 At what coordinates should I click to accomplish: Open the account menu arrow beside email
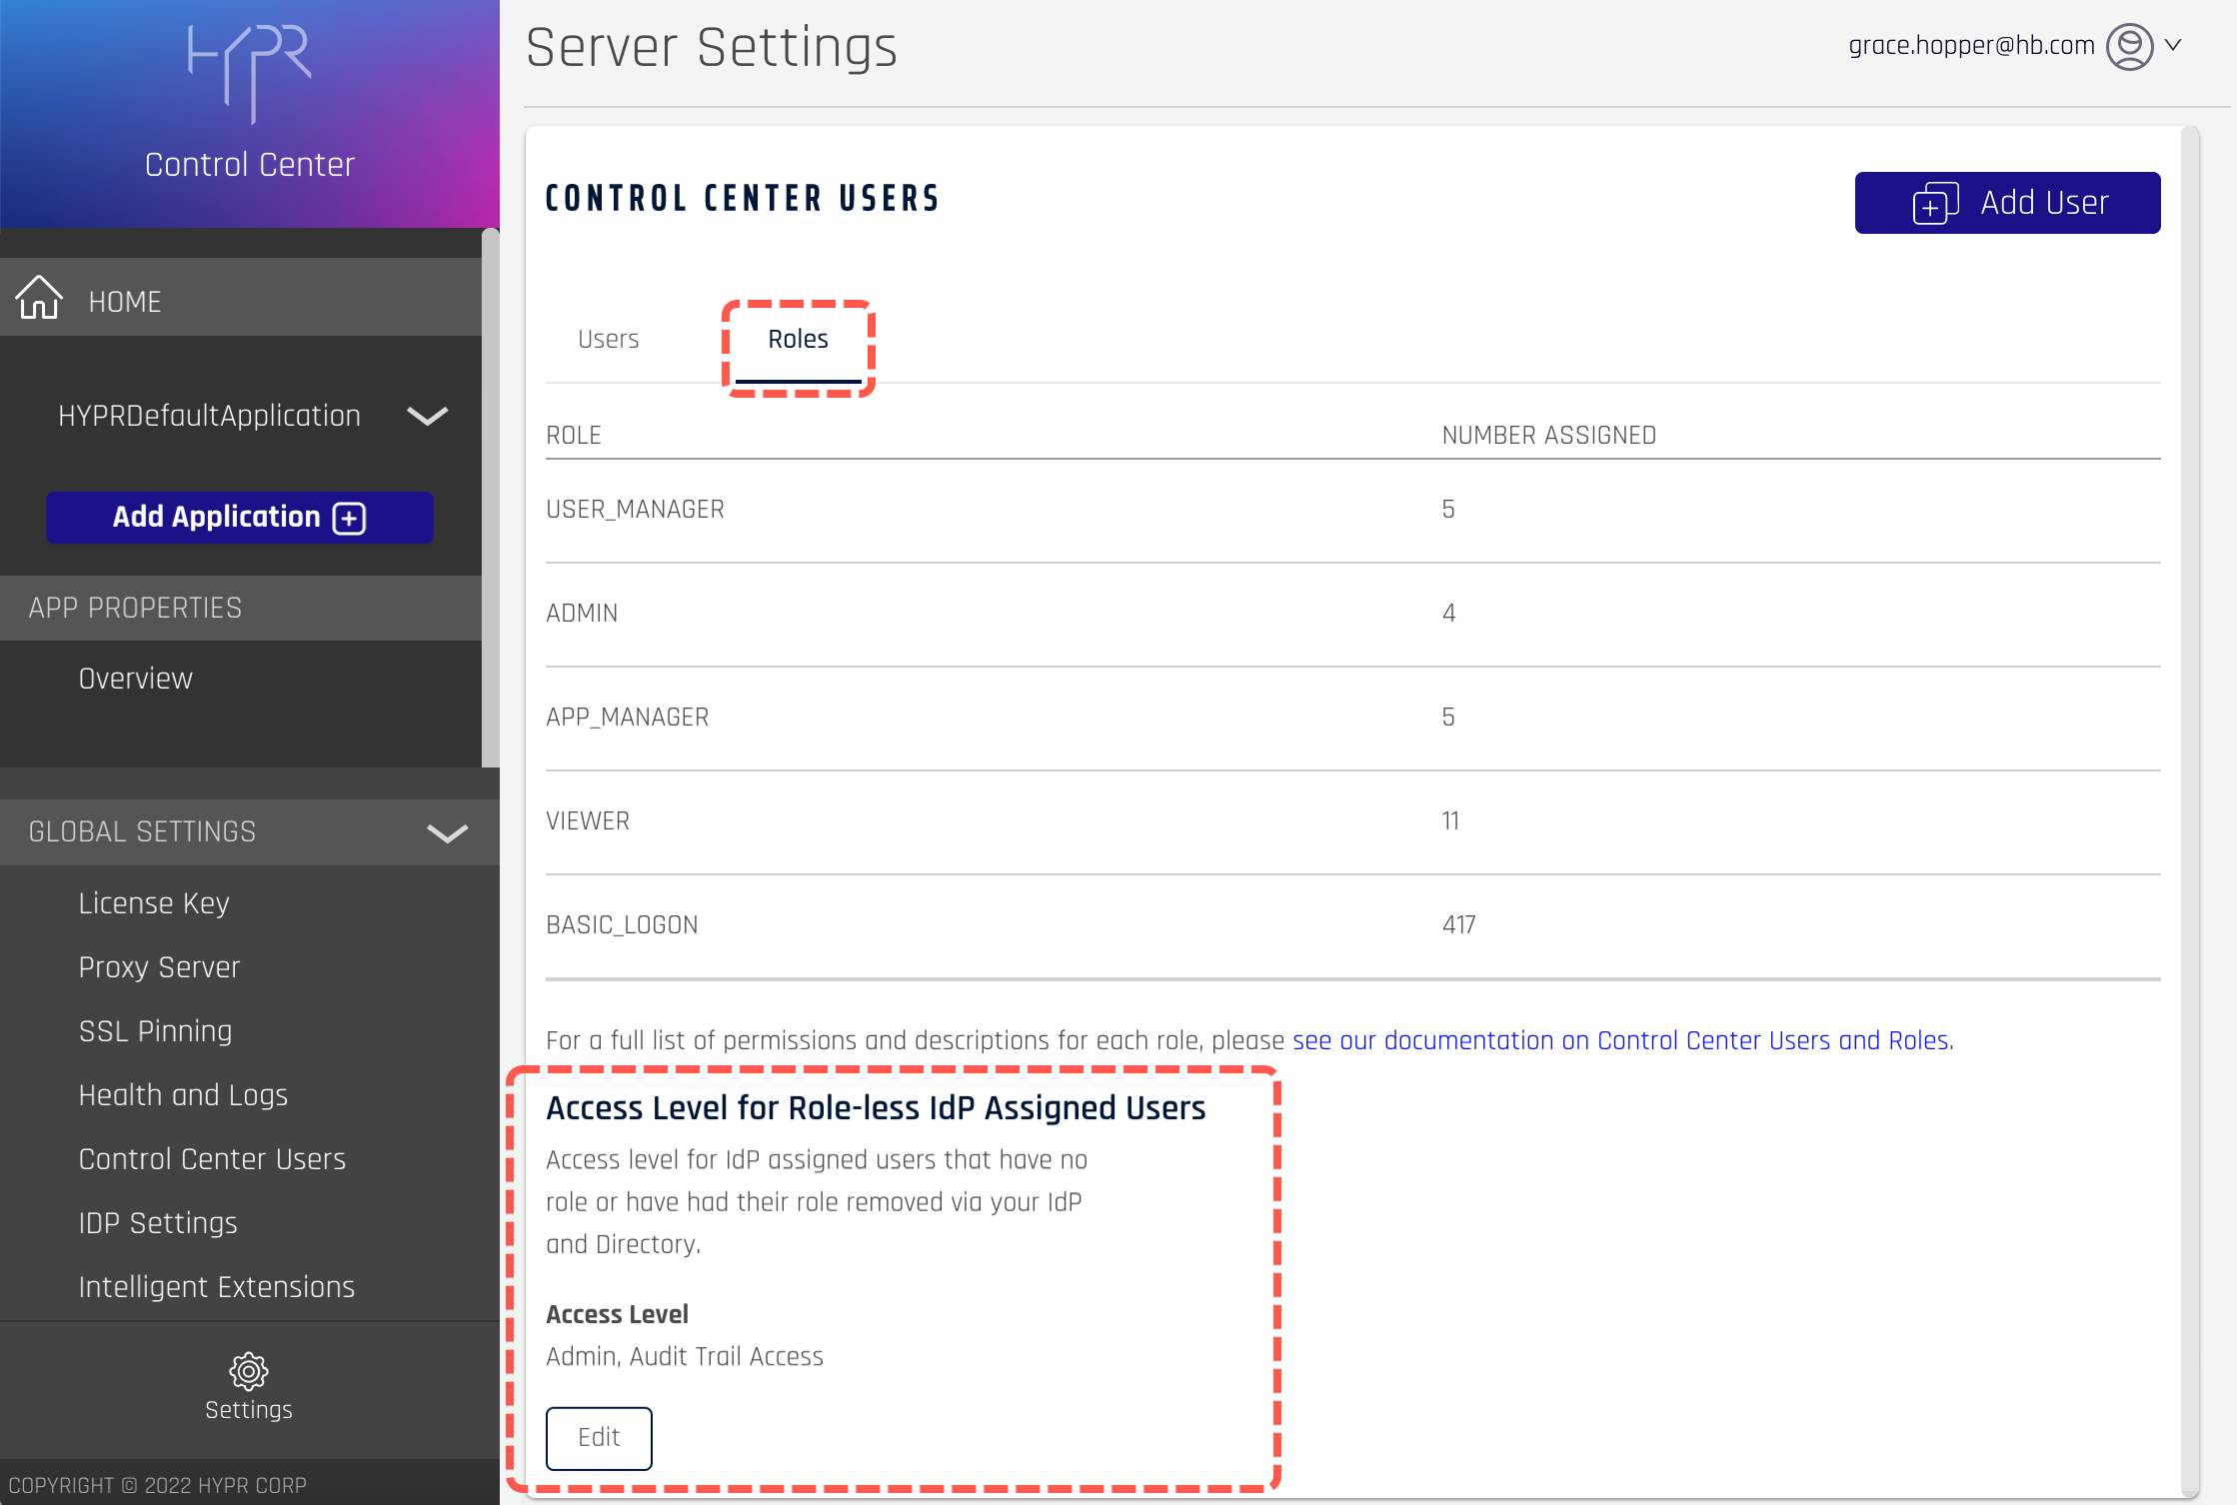pyautogui.click(x=2173, y=45)
